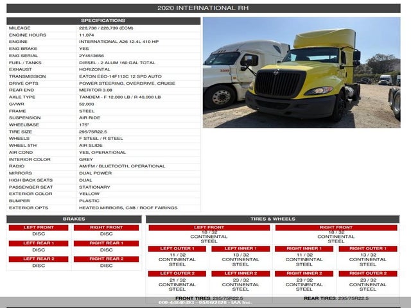Click the ENG BRAKE label
411x308 pixels.
pyautogui.click(x=23, y=49)
